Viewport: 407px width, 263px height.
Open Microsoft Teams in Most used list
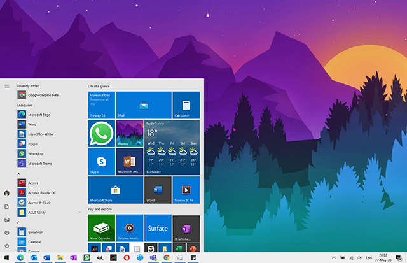[39, 164]
